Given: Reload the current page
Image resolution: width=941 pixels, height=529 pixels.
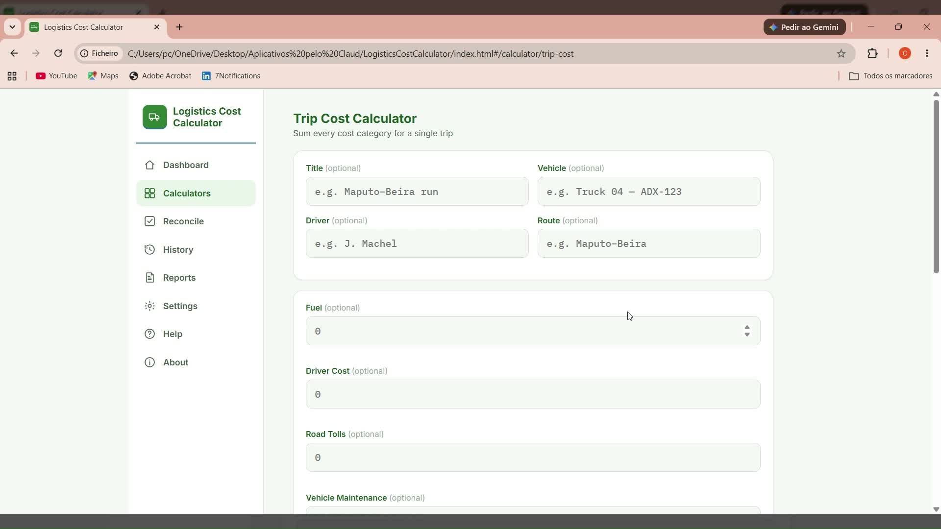Looking at the screenshot, I should (x=58, y=53).
